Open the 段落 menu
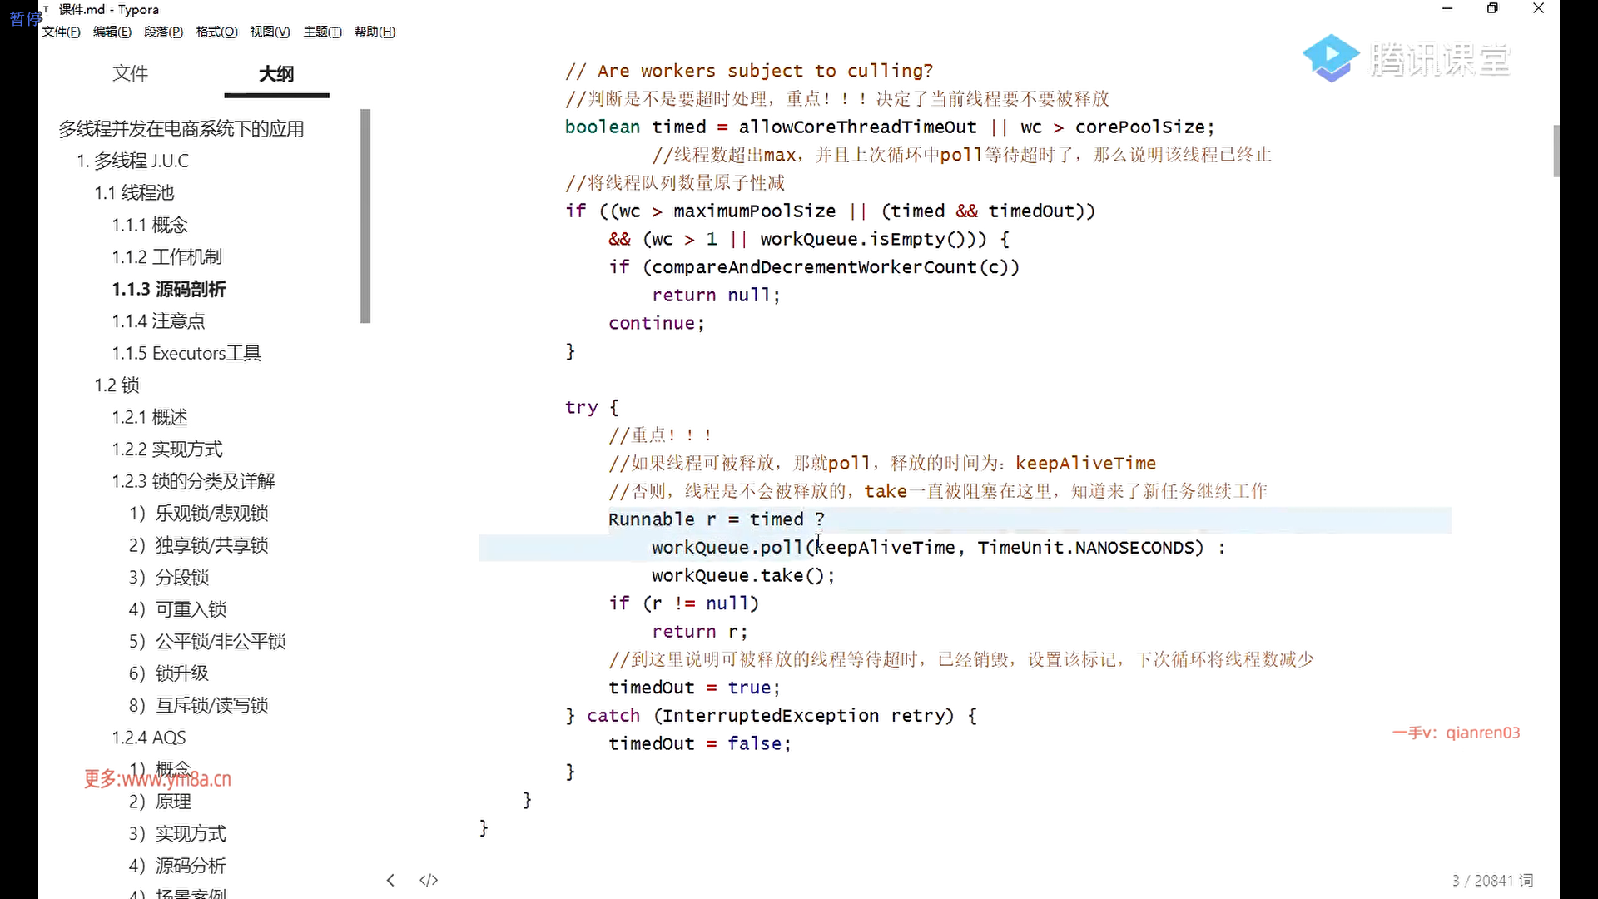The width and height of the screenshot is (1598, 899). pos(163,32)
